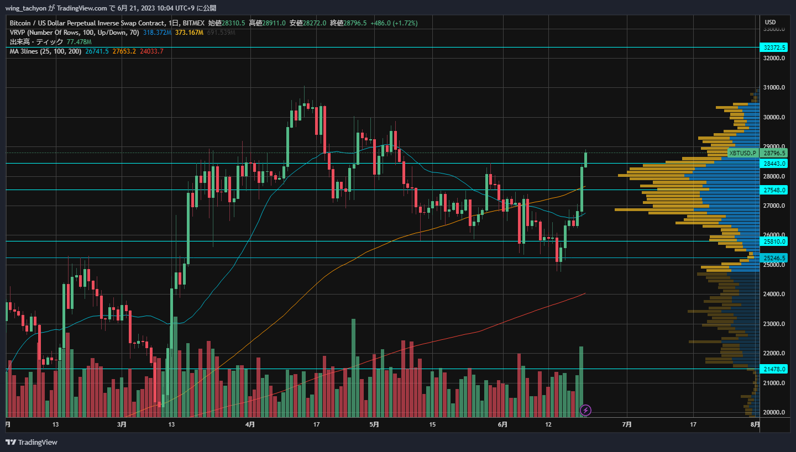Click the VRVP indicator legend label
This screenshot has height=452, width=796.
[74, 33]
